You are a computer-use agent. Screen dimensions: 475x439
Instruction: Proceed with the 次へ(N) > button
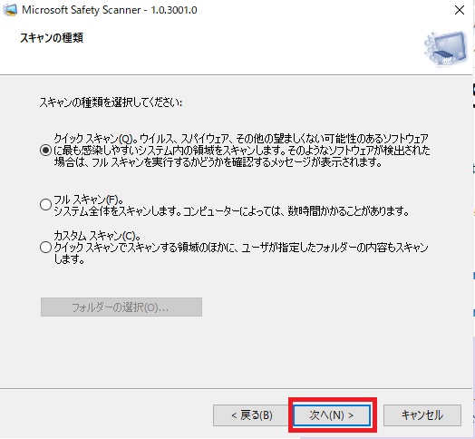(x=332, y=415)
